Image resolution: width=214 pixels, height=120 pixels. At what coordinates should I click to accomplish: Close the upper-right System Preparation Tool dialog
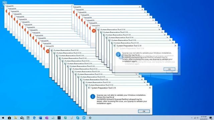click(x=175, y=46)
